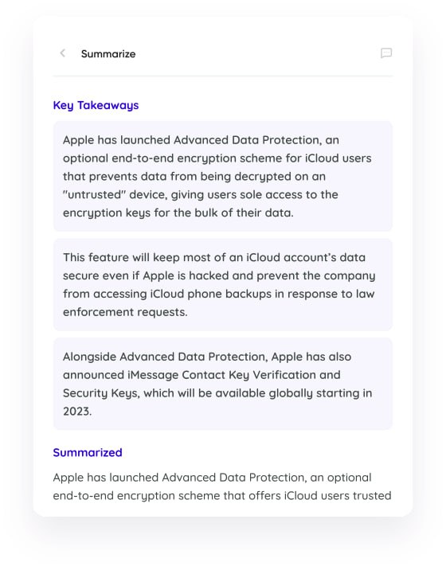
Task: Click the line "optional end-to-end encryption scheme for iCloud"
Action: coord(217,158)
